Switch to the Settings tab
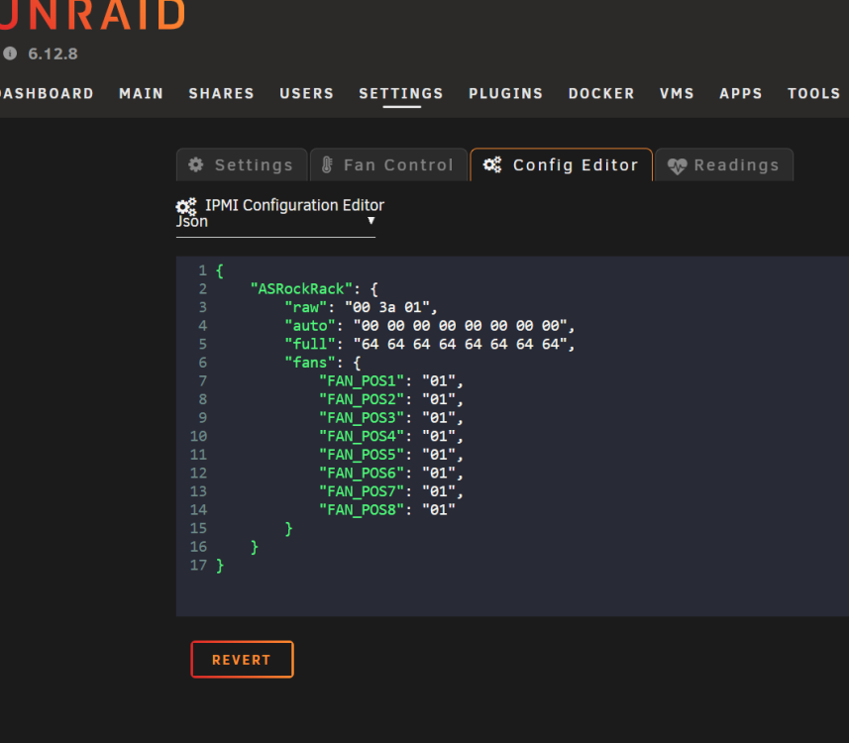The image size is (849, 743). click(242, 164)
